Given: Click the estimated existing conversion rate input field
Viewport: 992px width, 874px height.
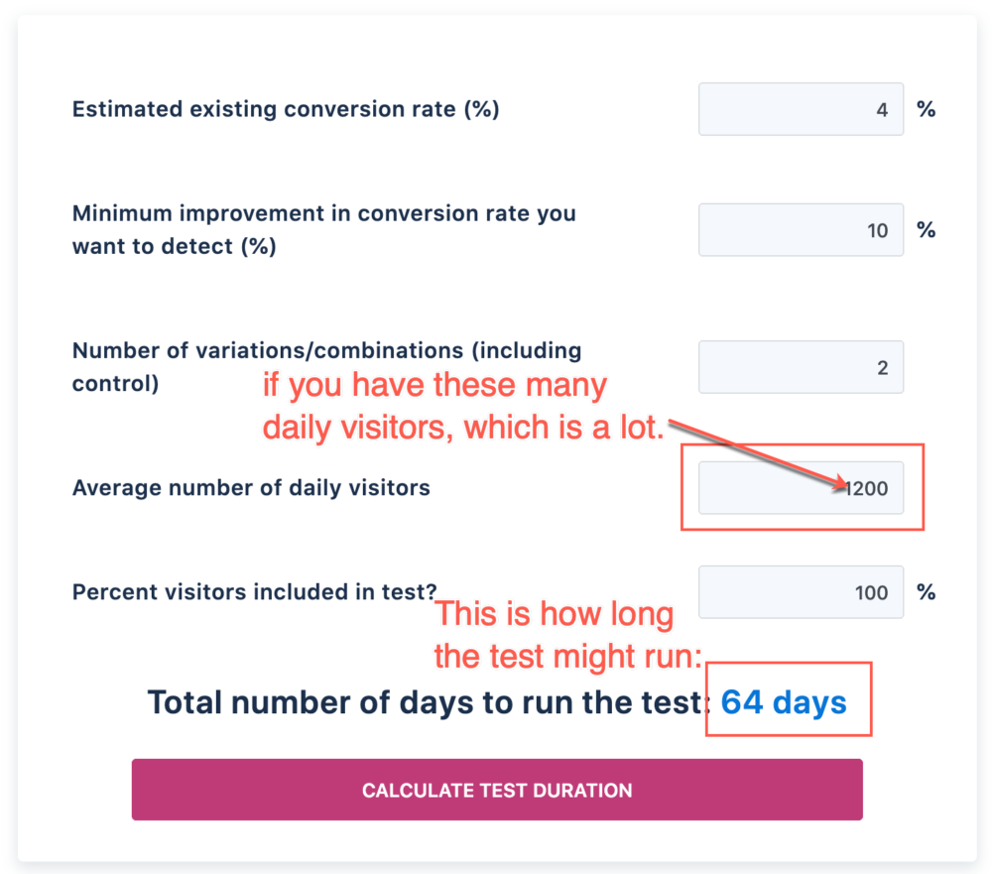Looking at the screenshot, I should pyautogui.click(x=801, y=109).
